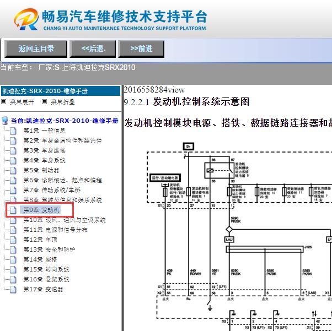Open chapter 第17章 变速器
The image size is (332, 331).
point(43,289)
